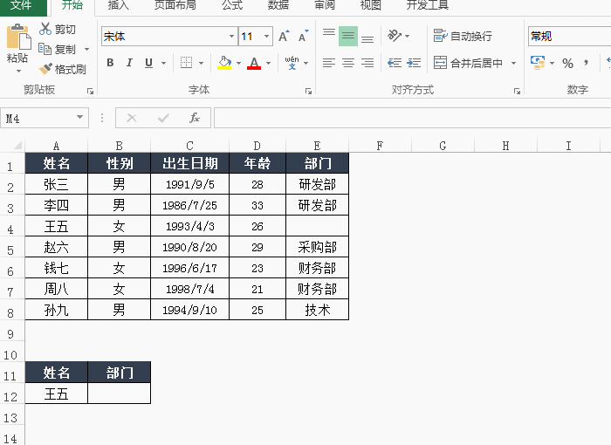This screenshot has width=611, height=445.
Task: Open the copy options arrow
Action: point(87,49)
